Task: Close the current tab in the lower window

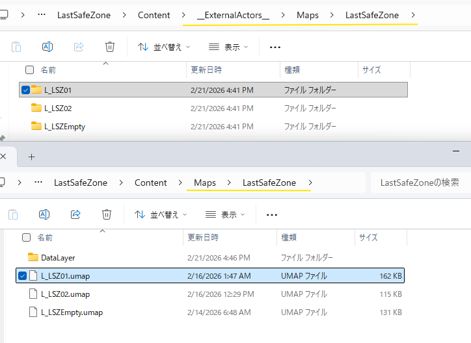Action: (x=3, y=157)
